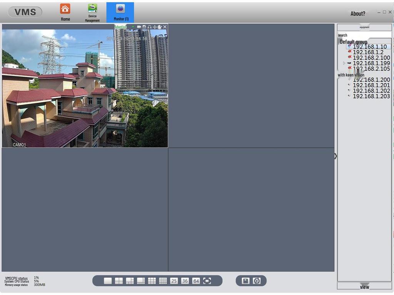
Task: Open PTZ direction control on CAM01
Action: (155, 27)
